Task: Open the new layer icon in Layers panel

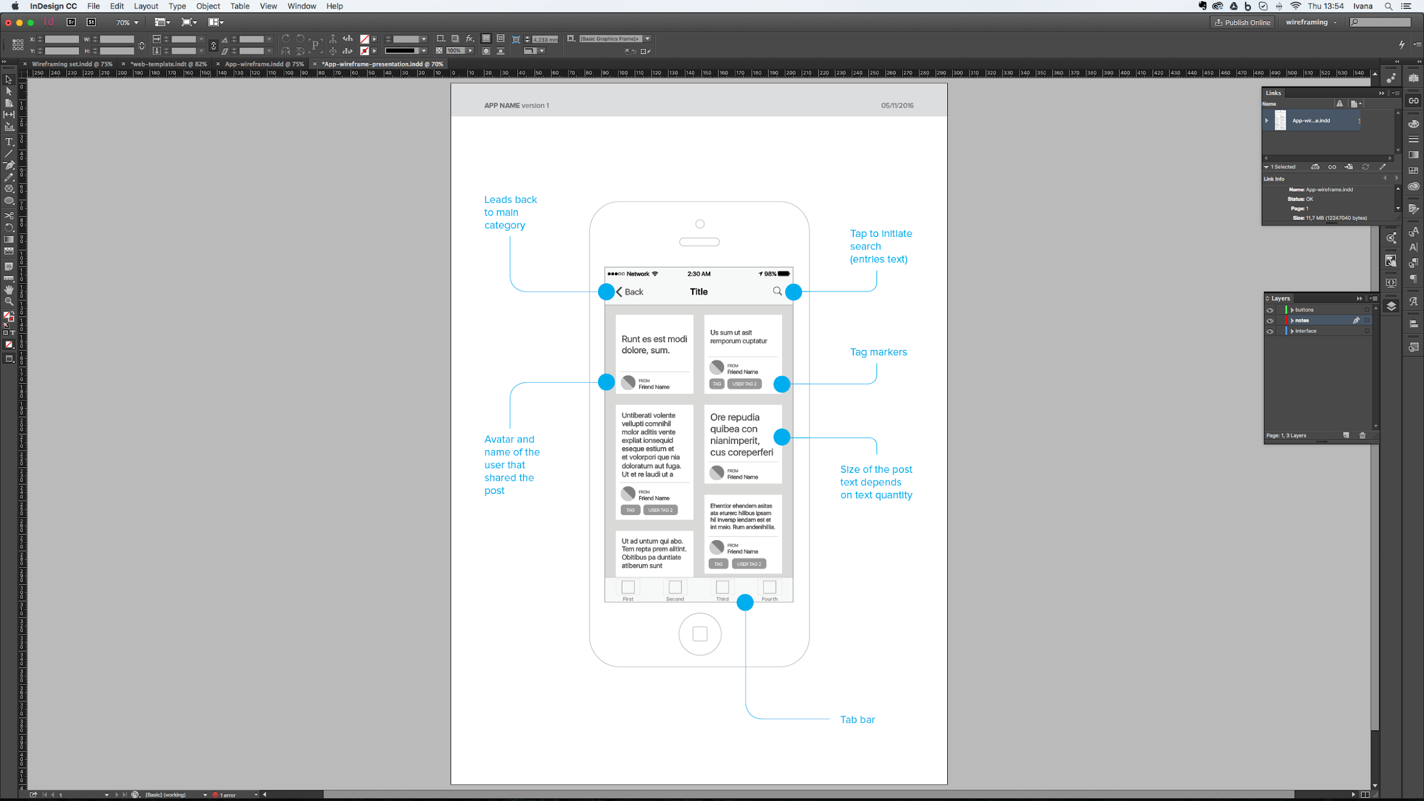Action: [1346, 435]
